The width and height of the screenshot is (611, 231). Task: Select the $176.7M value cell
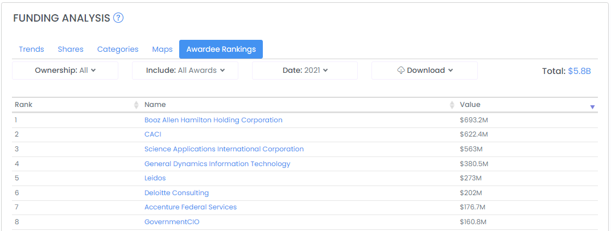[x=473, y=207]
